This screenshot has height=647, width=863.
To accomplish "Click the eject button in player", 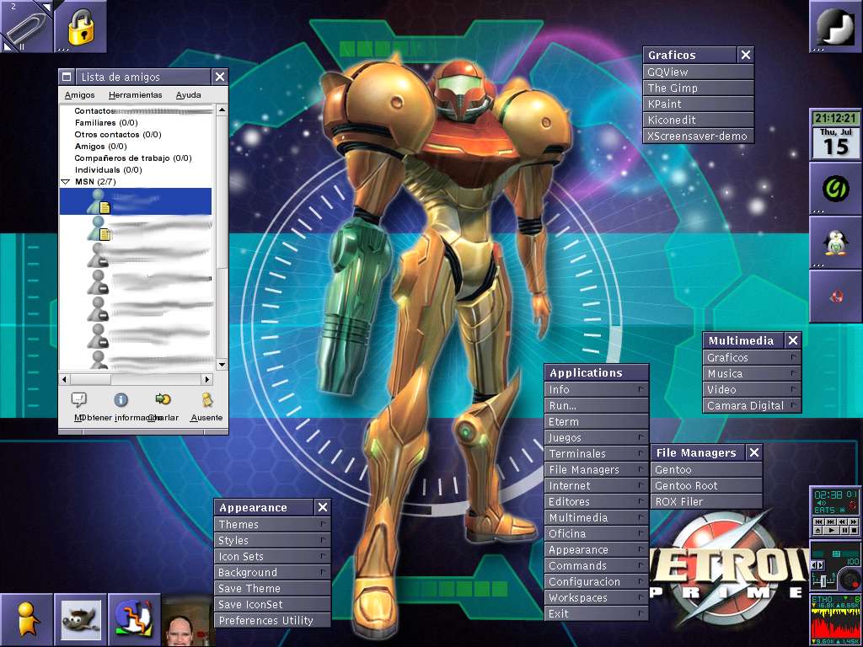I will click(x=817, y=531).
